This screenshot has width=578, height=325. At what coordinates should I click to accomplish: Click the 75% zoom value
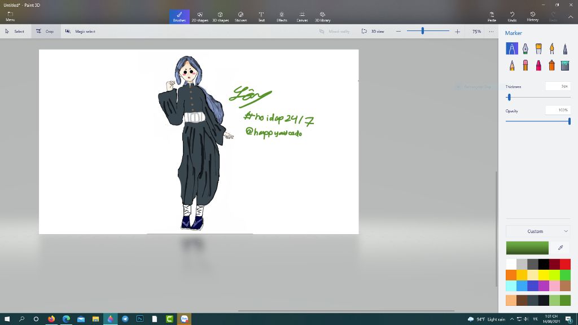point(476,32)
